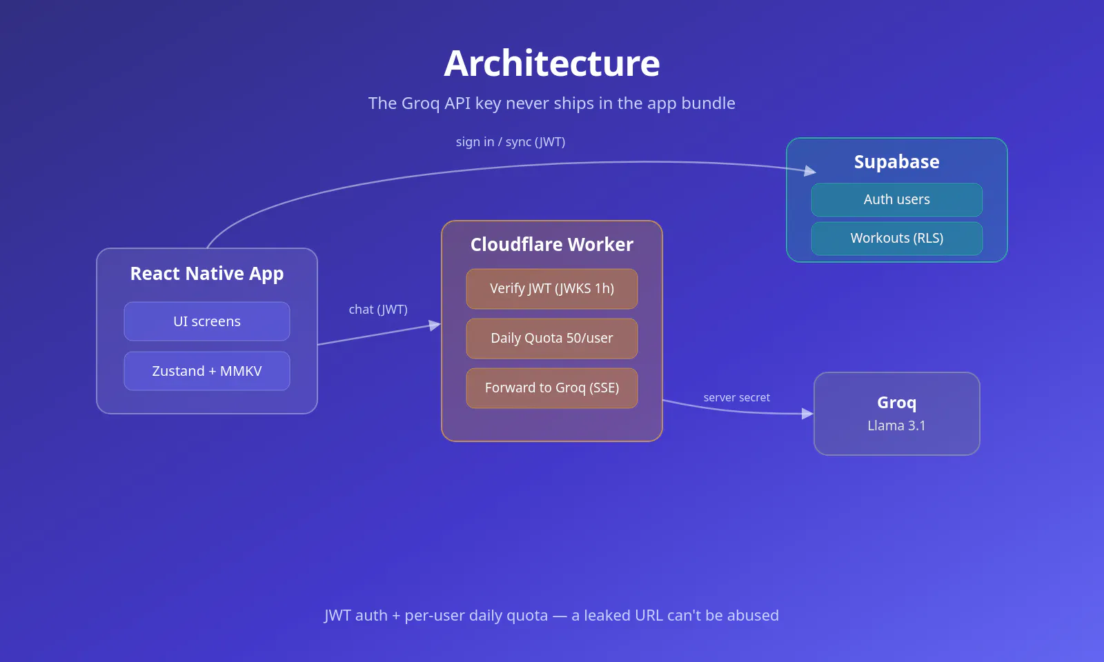This screenshot has height=662, width=1104.
Task: Click the "server secret" arrow label
Action: [737, 398]
